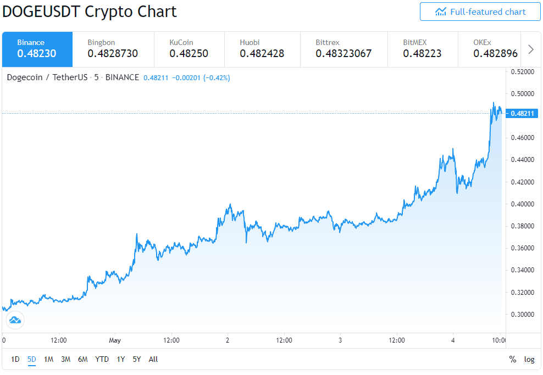Screen dimensions: 543x375
Task: Open the Full-featured chart
Action: pos(480,12)
